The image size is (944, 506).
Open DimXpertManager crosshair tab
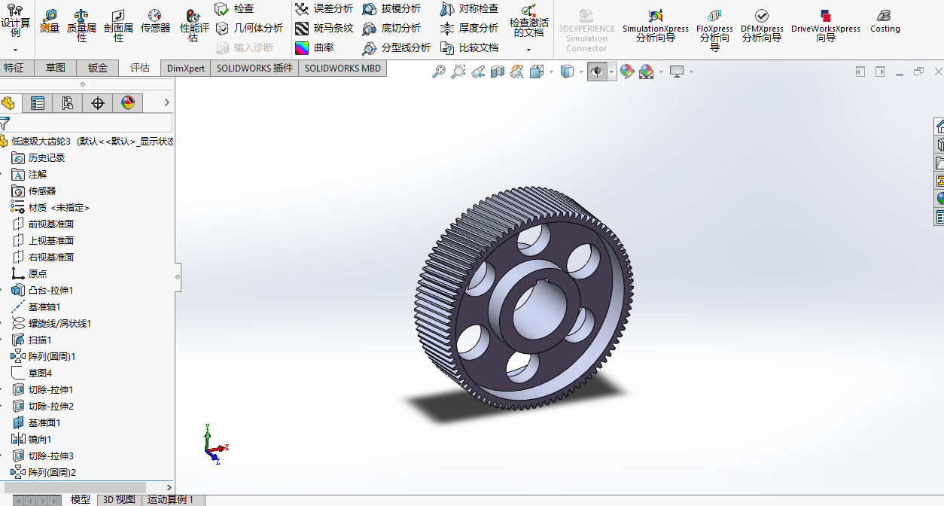point(97,103)
